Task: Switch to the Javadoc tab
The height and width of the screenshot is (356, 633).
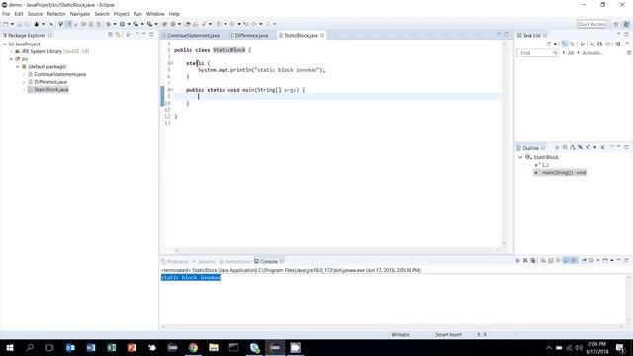Action: pyautogui.click(x=204, y=261)
